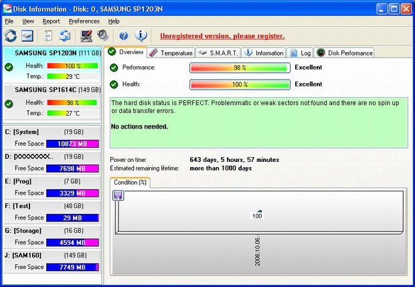Select the Condition (%) graph tab
The width and height of the screenshot is (415, 287).
pos(131,183)
